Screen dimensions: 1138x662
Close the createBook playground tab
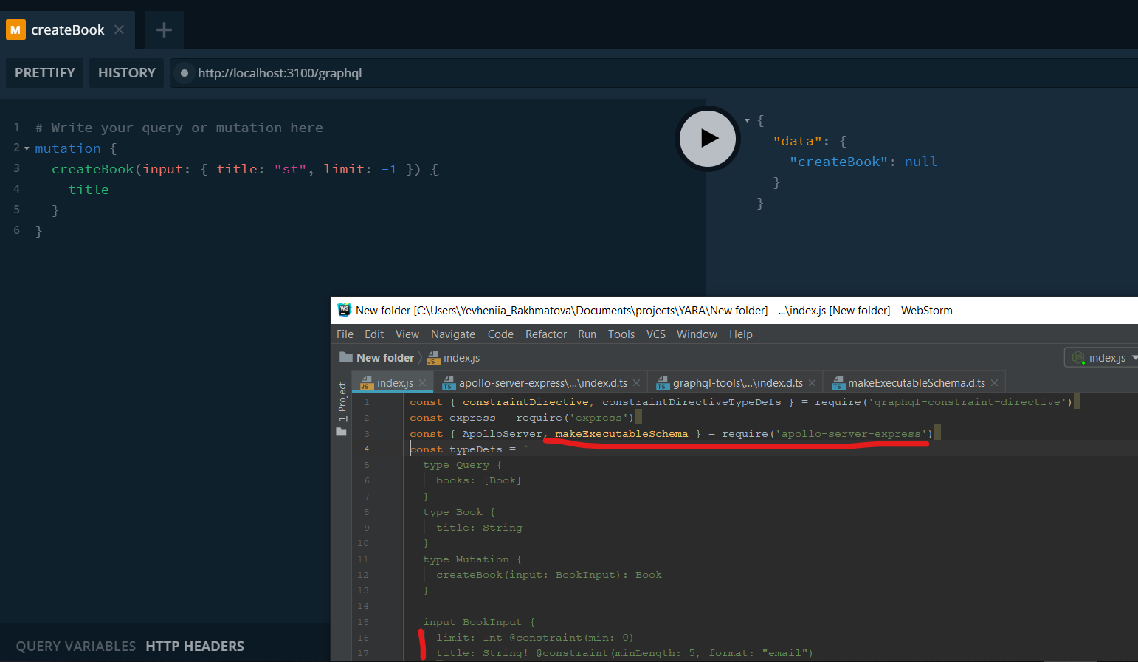[x=120, y=30]
